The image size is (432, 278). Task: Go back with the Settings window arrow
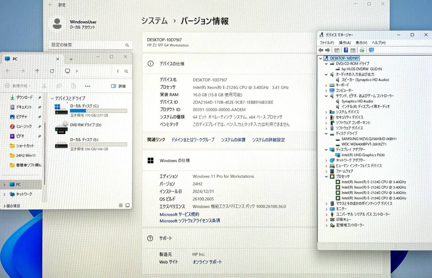[50, 5]
